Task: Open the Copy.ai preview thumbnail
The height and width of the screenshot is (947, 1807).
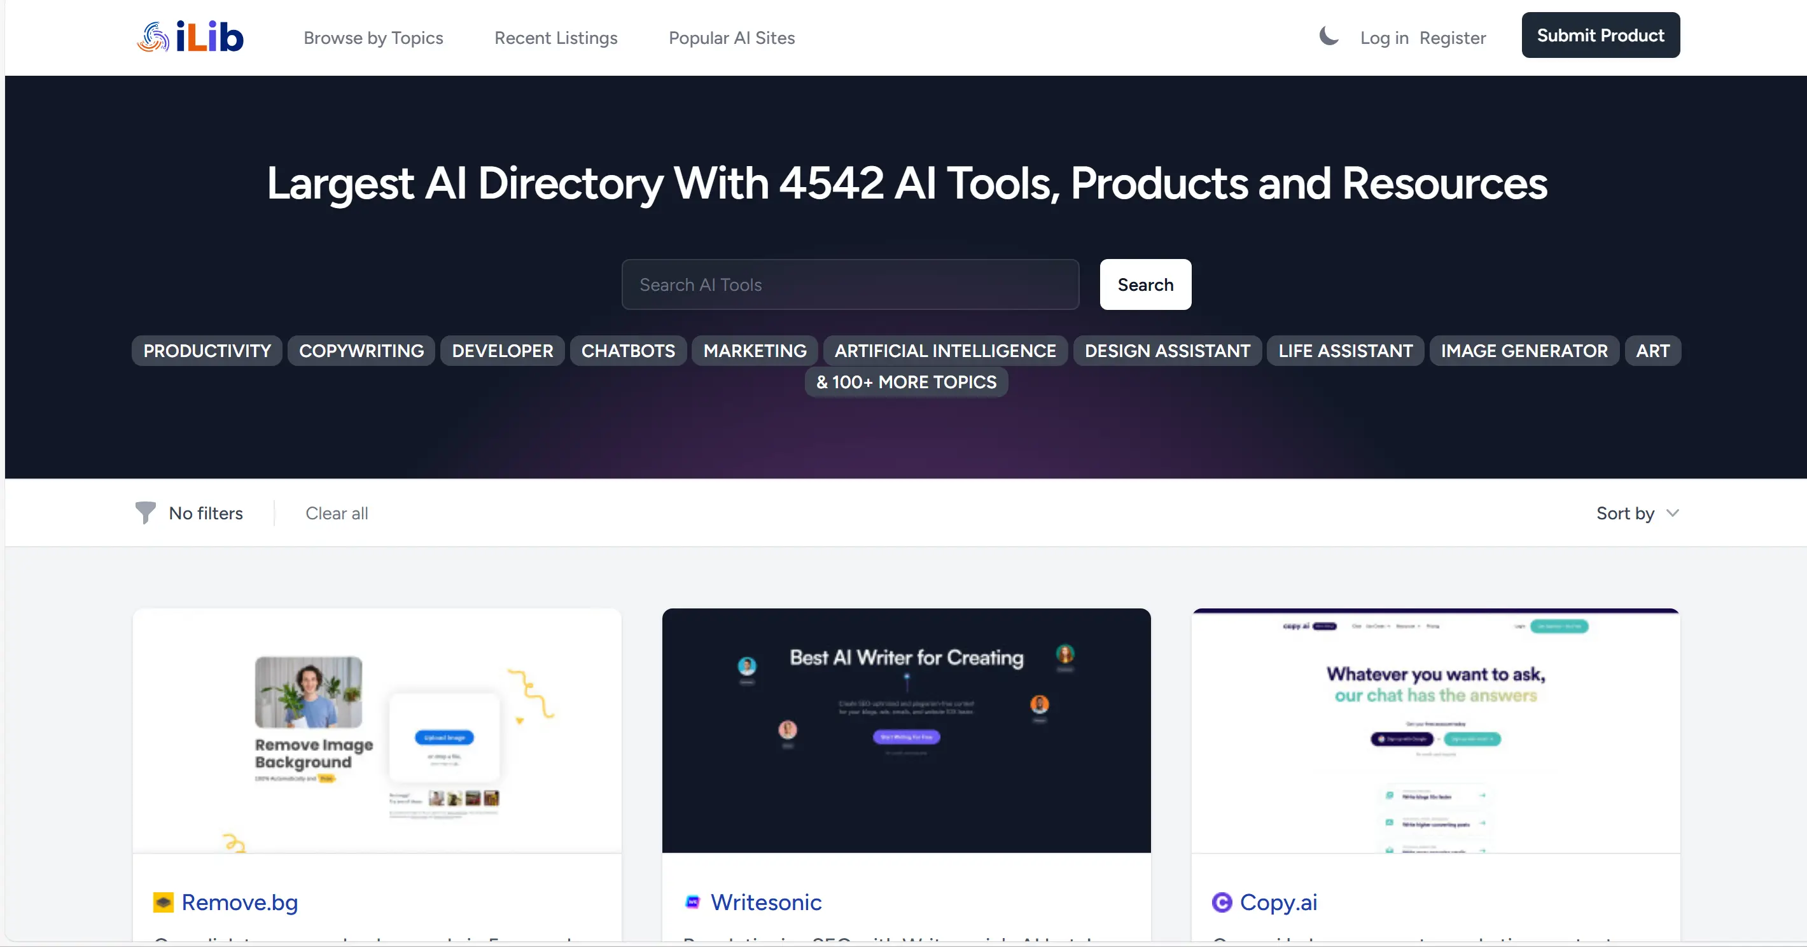Action: point(1436,730)
